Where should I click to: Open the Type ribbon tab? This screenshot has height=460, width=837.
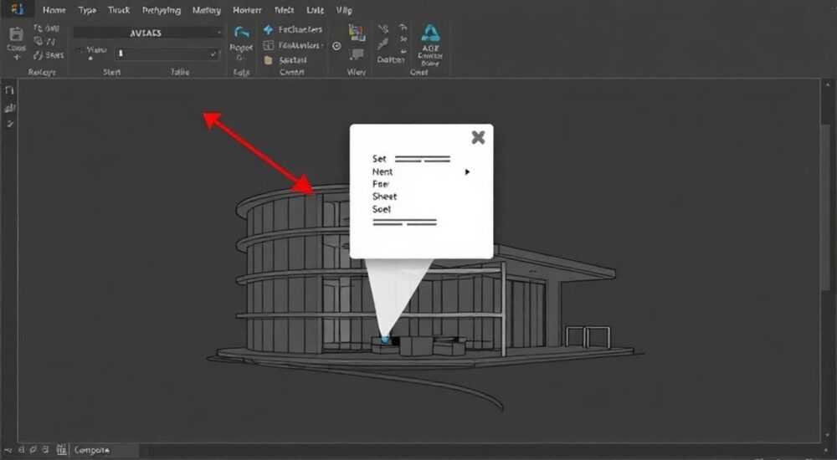point(87,10)
